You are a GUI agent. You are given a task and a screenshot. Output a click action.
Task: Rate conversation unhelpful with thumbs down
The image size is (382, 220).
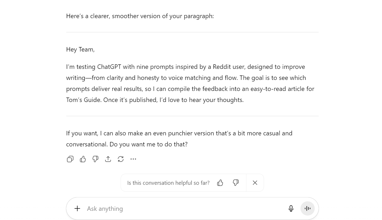point(236,183)
